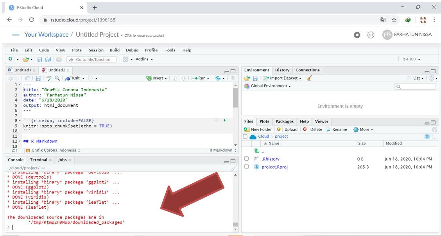Switch to the Terminal tab
441x236 pixels.
pyautogui.click(x=39, y=160)
